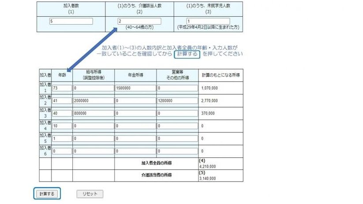Screen dimensions: 363x204
Task: Select 年金所得 field for 加入者3
Action: (x=135, y=113)
